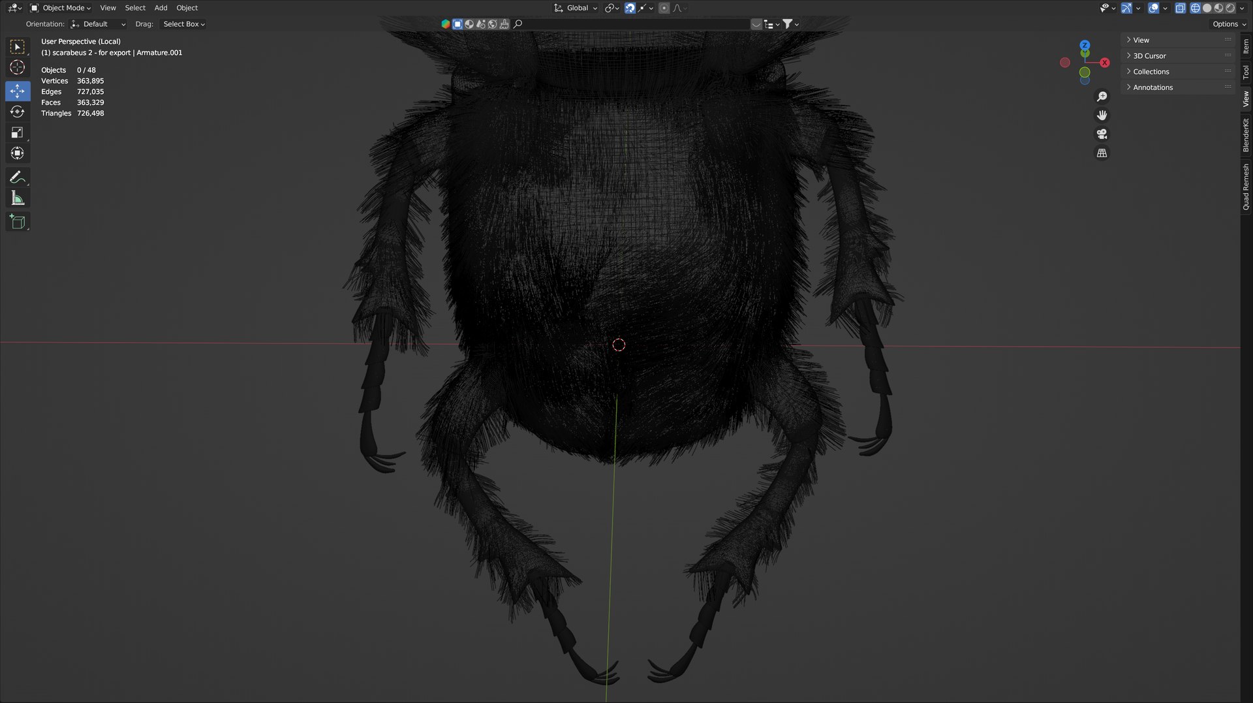Open the Select menu
This screenshot has height=703, width=1253.
point(135,8)
